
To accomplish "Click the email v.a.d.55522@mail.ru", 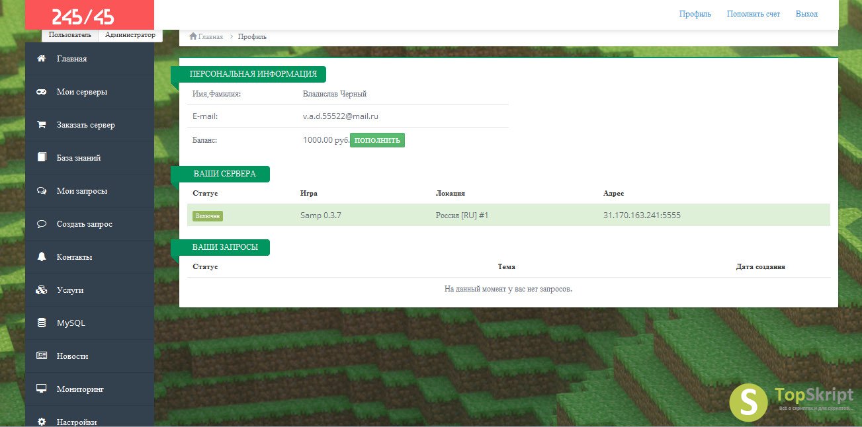I will pos(341,116).
